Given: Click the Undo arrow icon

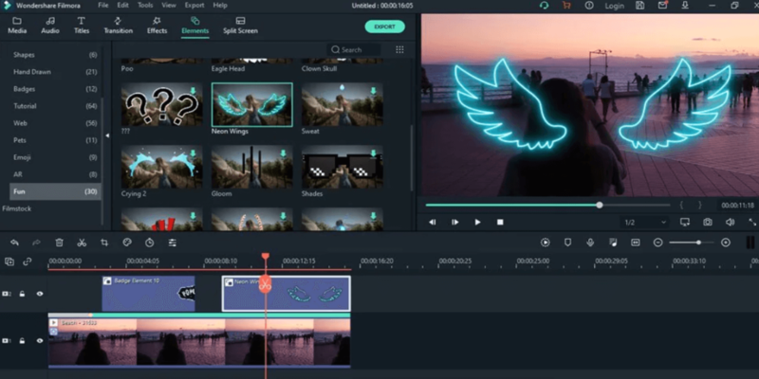Looking at the screenshot, I should point(14,243).
